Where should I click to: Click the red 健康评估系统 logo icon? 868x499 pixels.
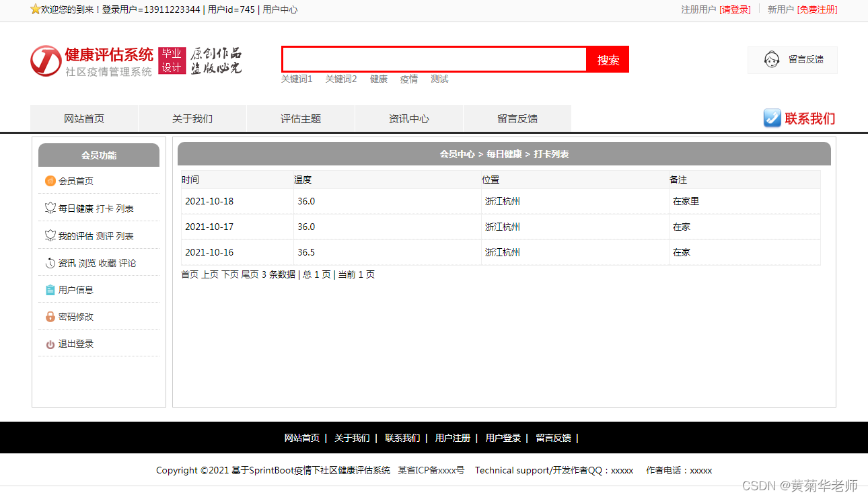[46, 61]
